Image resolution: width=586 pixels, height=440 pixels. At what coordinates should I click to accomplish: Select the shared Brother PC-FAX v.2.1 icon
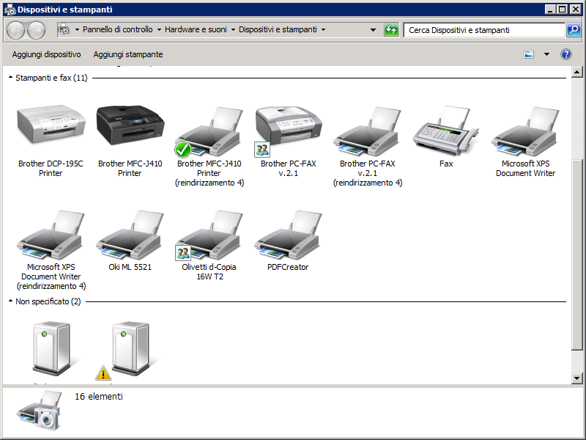[x=289, y=131]
